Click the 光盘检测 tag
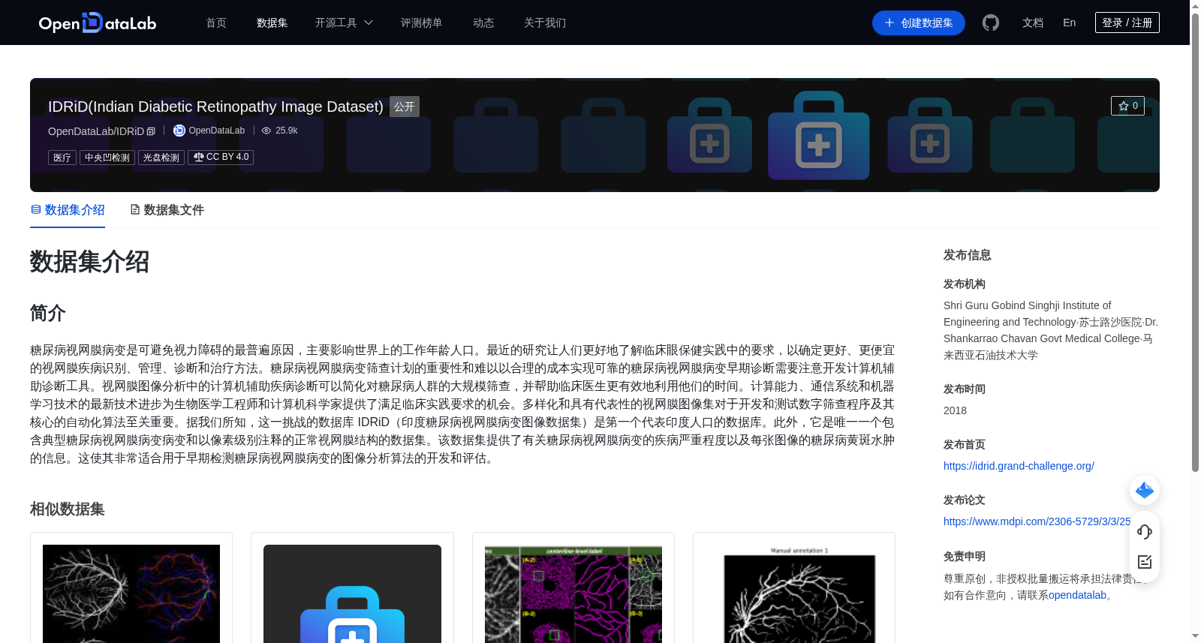1201x643 pixels. 161,157
